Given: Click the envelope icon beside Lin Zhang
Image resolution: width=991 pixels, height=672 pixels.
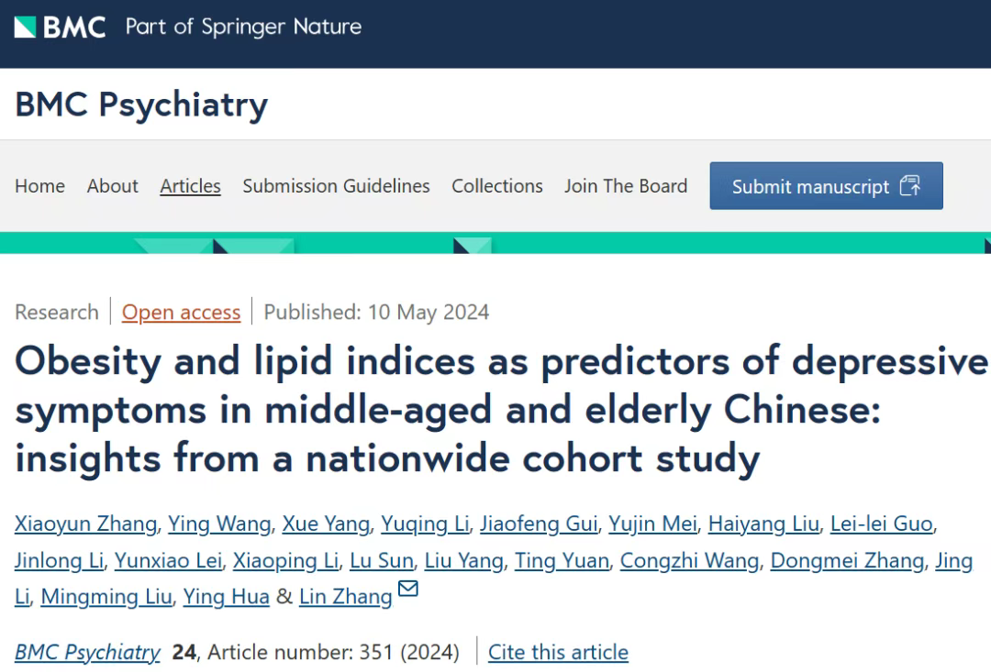Looking at the screenshot, I should [x=407, y=589].
